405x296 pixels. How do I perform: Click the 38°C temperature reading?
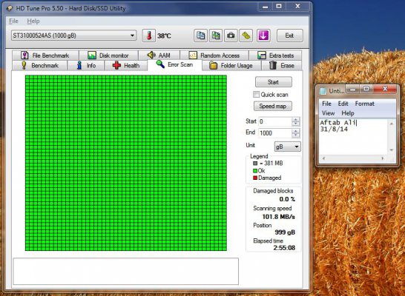click(x=164, y=36)
